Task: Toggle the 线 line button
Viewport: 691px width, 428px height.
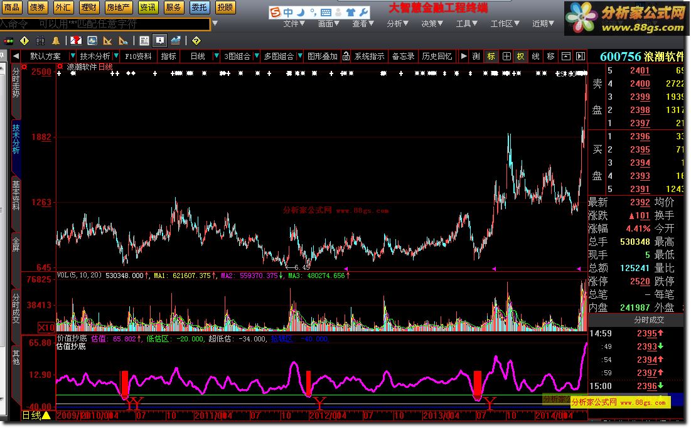Action: [x=535, y=56]
